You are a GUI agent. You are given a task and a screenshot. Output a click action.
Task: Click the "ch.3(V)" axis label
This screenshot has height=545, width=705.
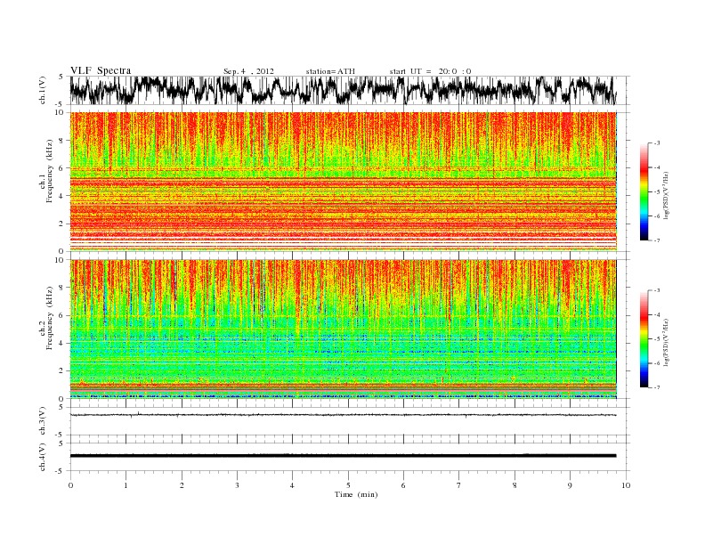(x=43, y=421)
